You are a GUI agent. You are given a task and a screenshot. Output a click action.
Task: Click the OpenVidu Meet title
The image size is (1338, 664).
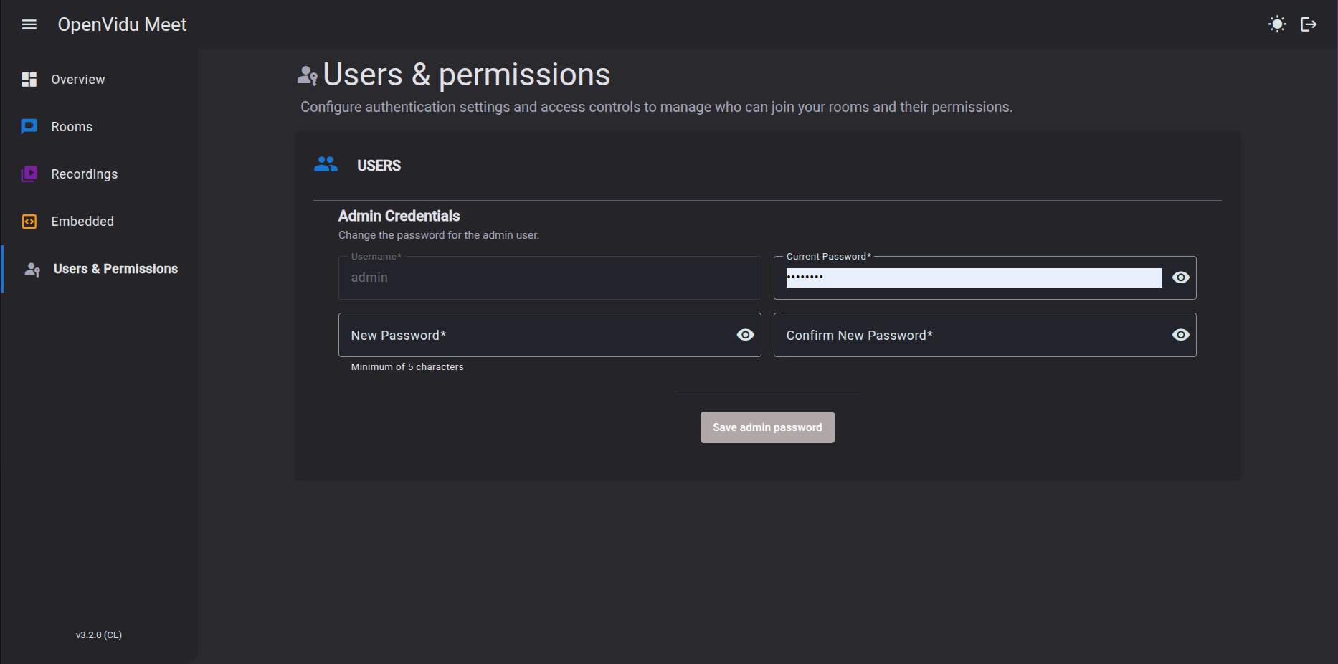click(122, 24)
